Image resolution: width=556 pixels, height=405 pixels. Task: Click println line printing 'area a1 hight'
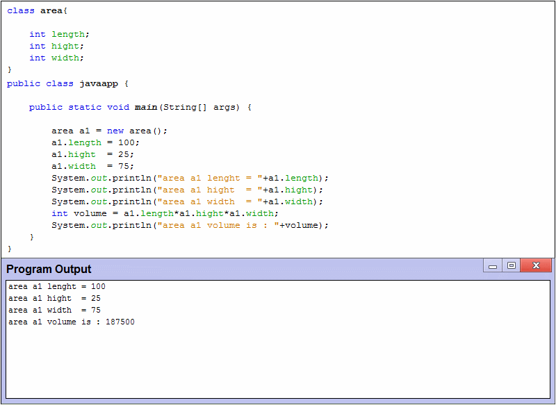coord(187,190)
